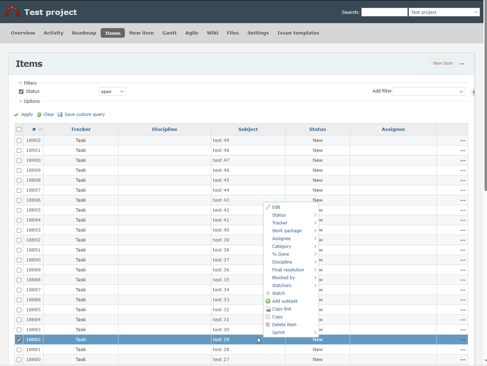This screenshot has width=487, height=366.
Task: Expand the Options section
Action: pyautogui.click(x=29, y=101)
